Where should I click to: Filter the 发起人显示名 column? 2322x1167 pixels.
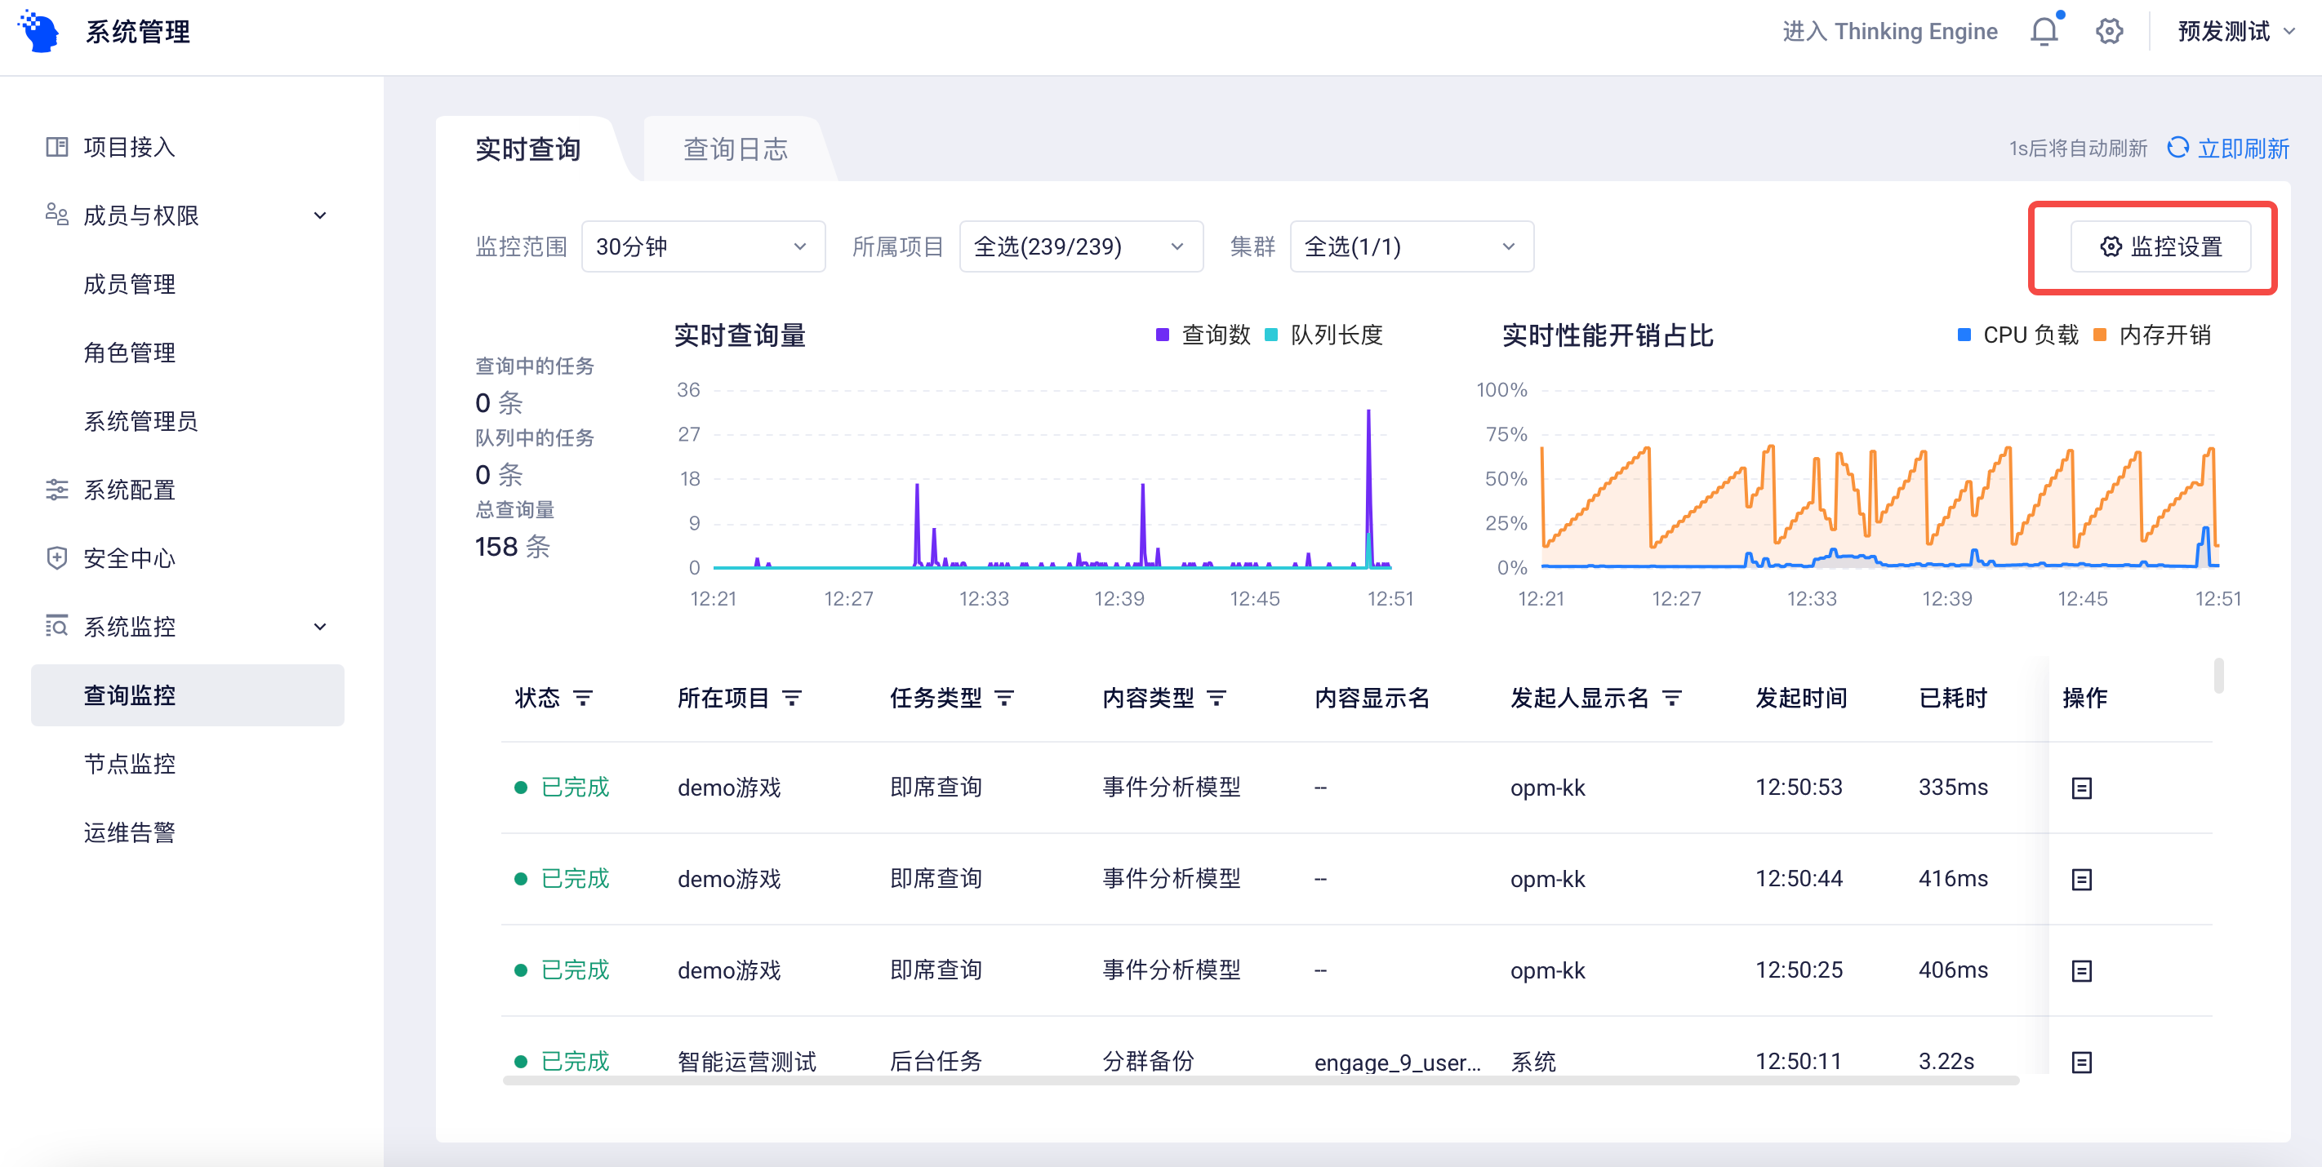click(x=1672, y=698)
